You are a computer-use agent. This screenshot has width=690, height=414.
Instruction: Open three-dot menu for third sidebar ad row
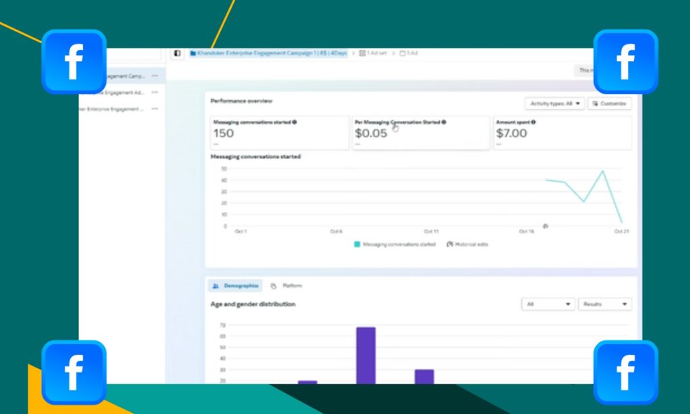tap(155, 108)
